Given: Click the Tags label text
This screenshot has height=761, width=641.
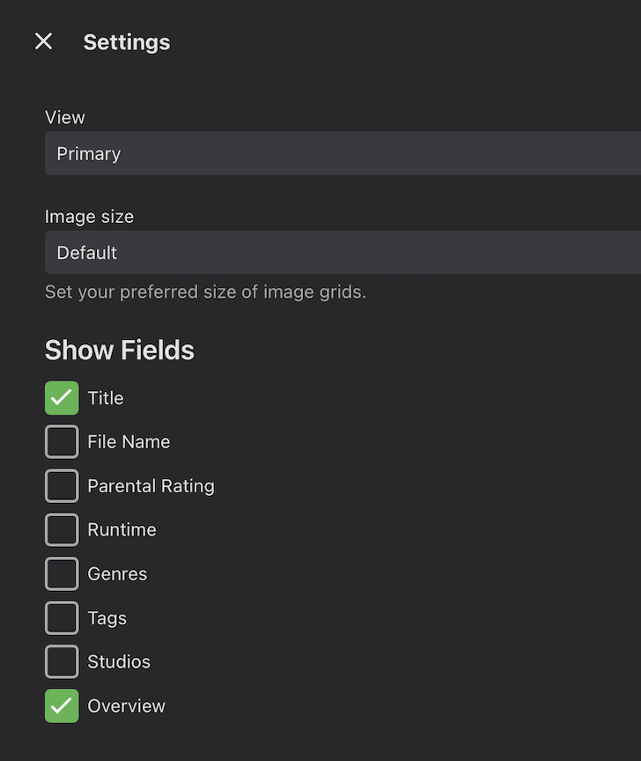Looking at the screenshot, I should click(x=107, y=617).
